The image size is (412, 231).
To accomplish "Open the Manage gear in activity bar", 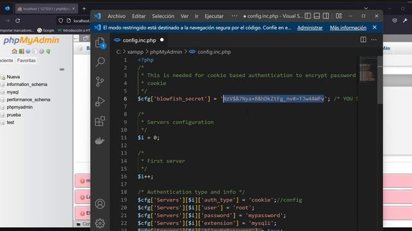I will (x=100, y=223).
